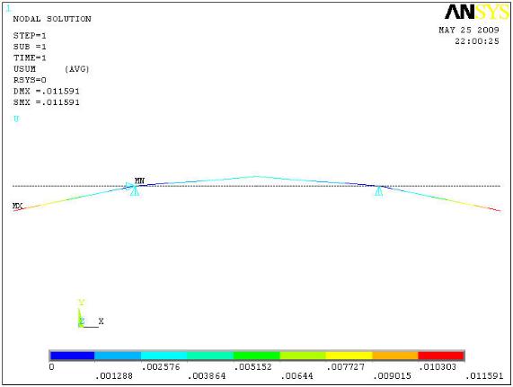The image size is (513, 387).
Task: Select the yellow legend color band
Action: click(349, 356)
